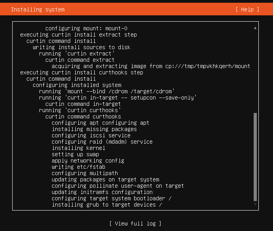Click 'executing curtin install extract step' entry

[x=79, y=35]
